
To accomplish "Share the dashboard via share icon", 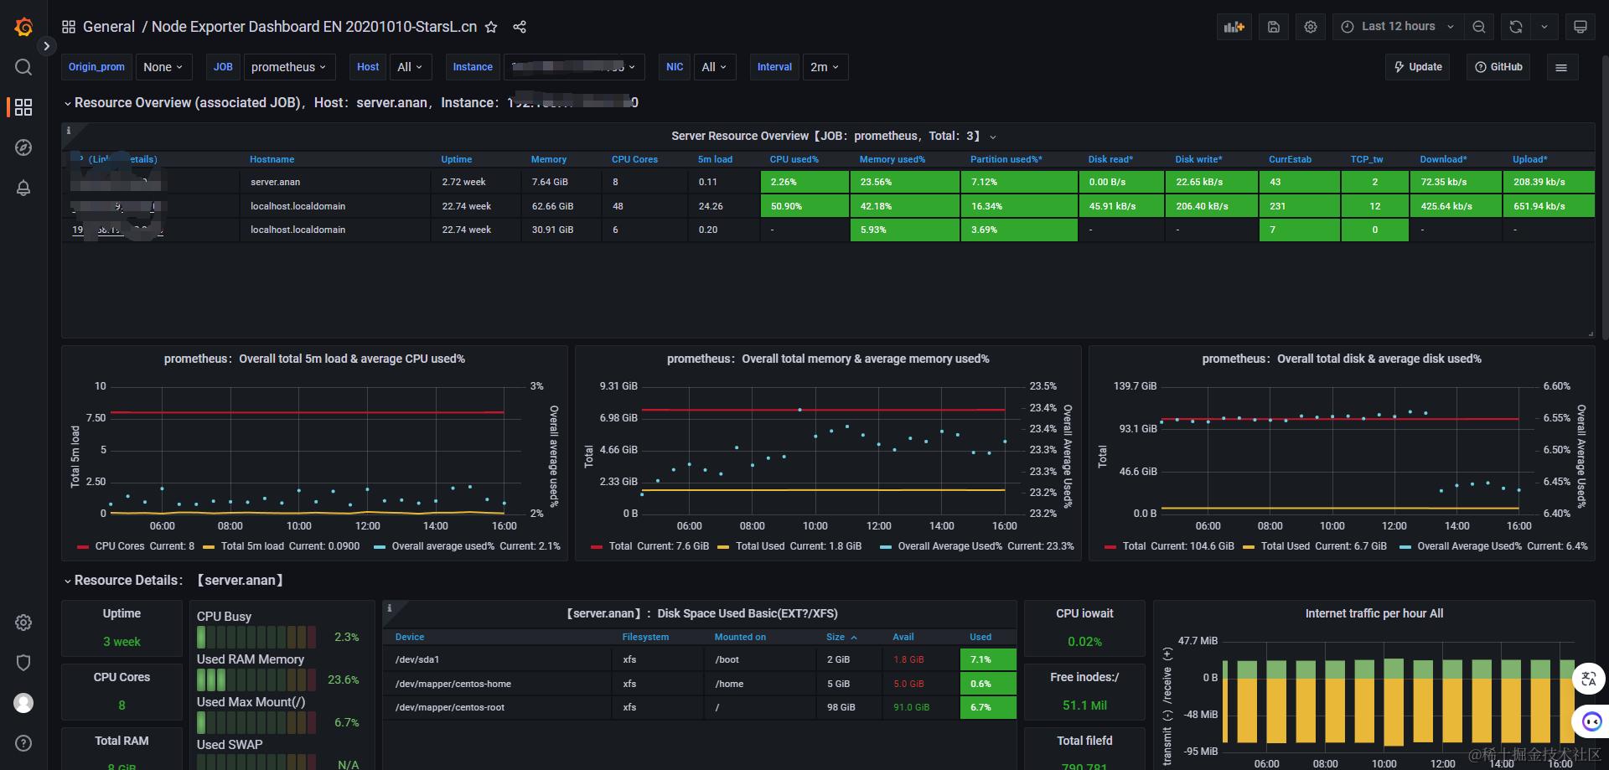I will 520,27.
